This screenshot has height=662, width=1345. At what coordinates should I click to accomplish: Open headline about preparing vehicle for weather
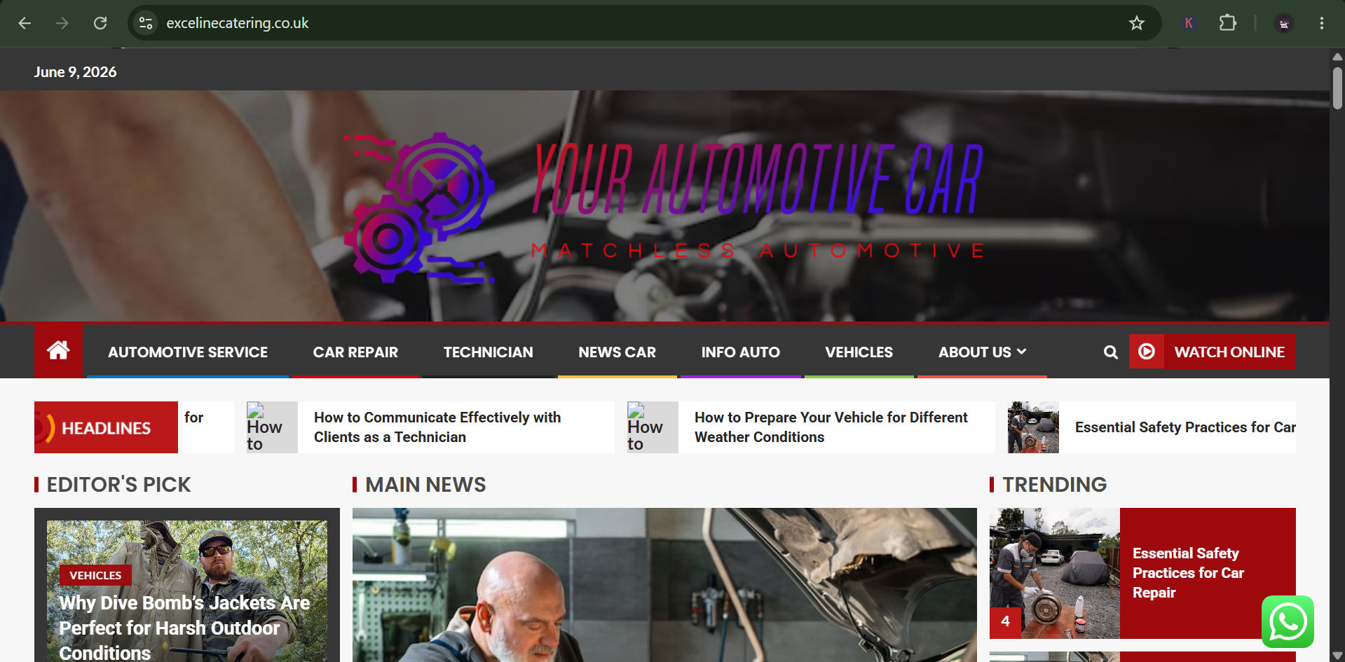click(831, 427)
